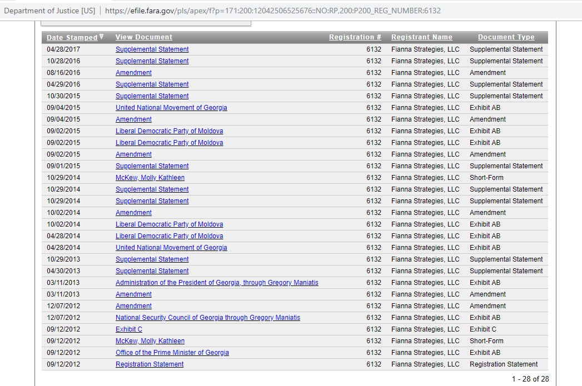The width and height of the screenshot is (582, 386).
Task: Sort by Registrant Name column header
Action: (422, 37)
